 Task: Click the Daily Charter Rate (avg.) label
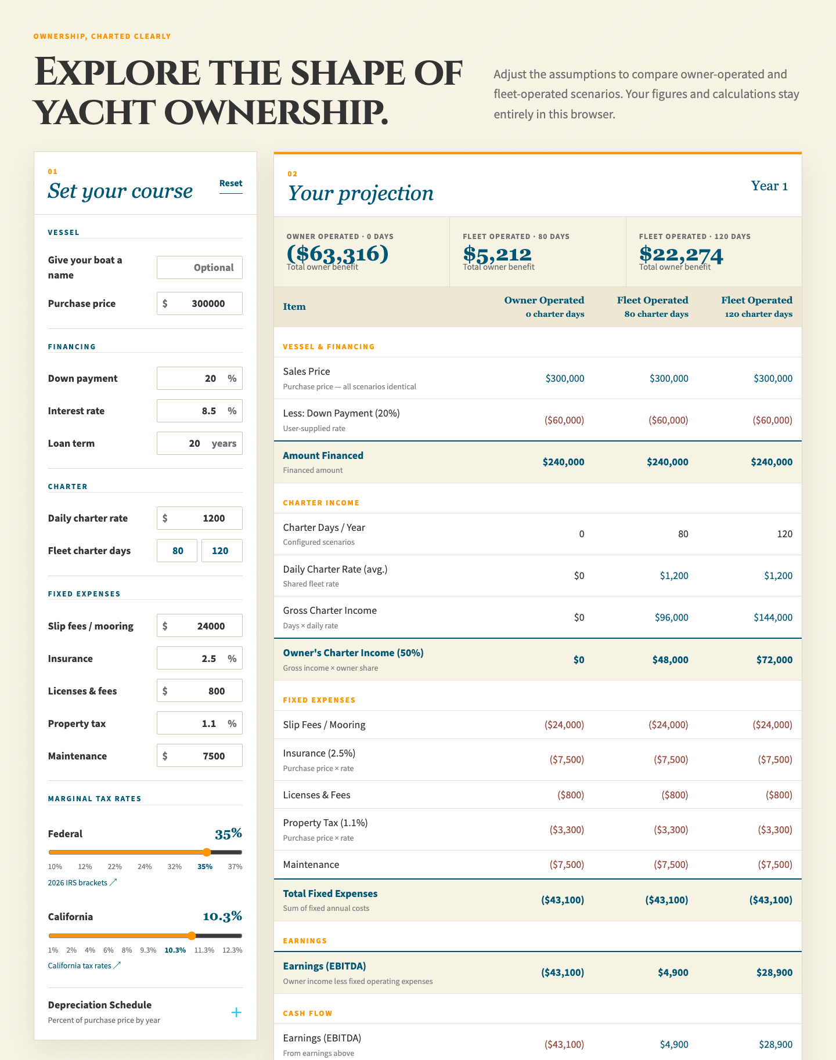pos(335,569)
